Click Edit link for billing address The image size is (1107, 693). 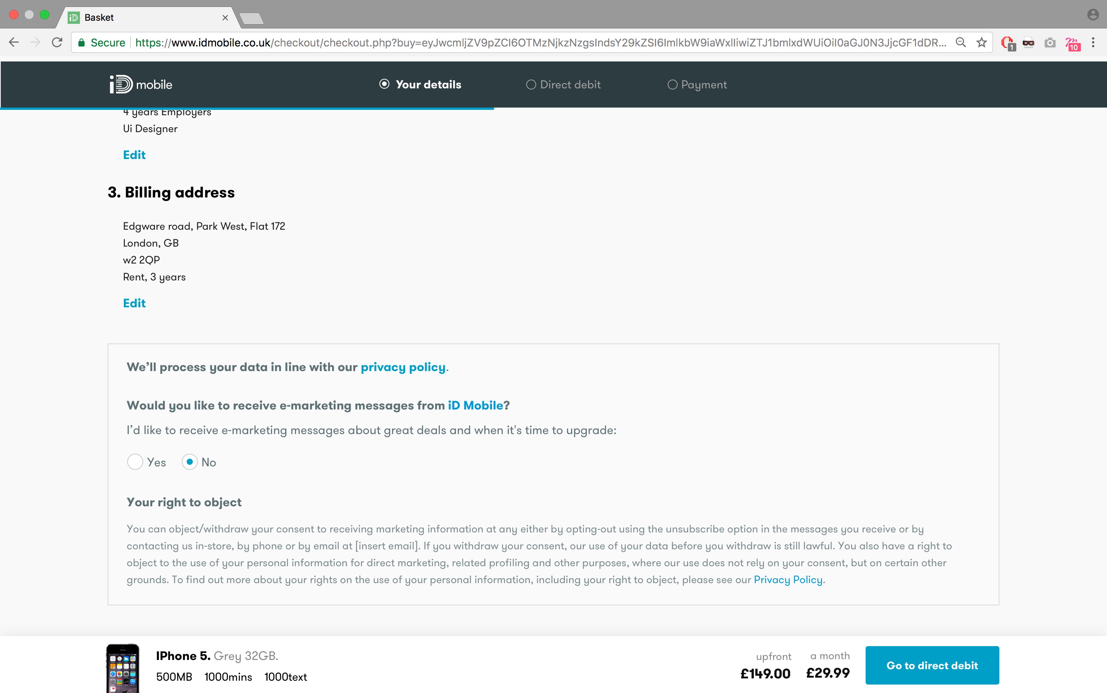133,303
